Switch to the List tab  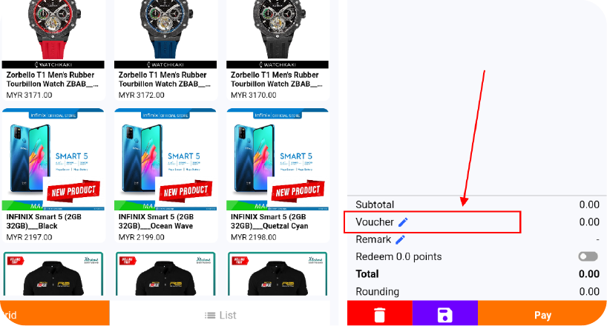(x=220, y=313)
